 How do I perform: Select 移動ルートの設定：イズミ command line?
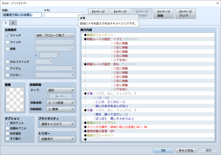tap(148, 39)
